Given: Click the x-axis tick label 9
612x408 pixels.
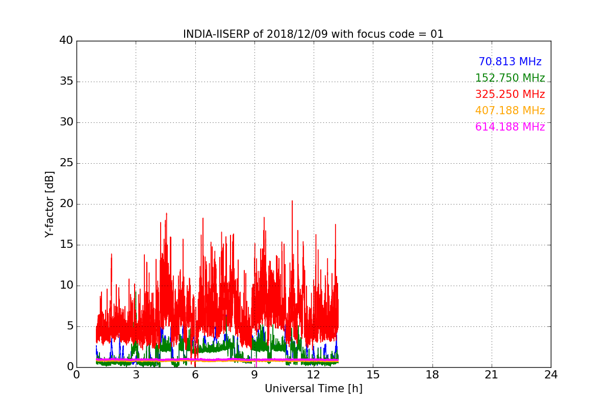Looking at the screenshot, I should (x=254, y=374).
